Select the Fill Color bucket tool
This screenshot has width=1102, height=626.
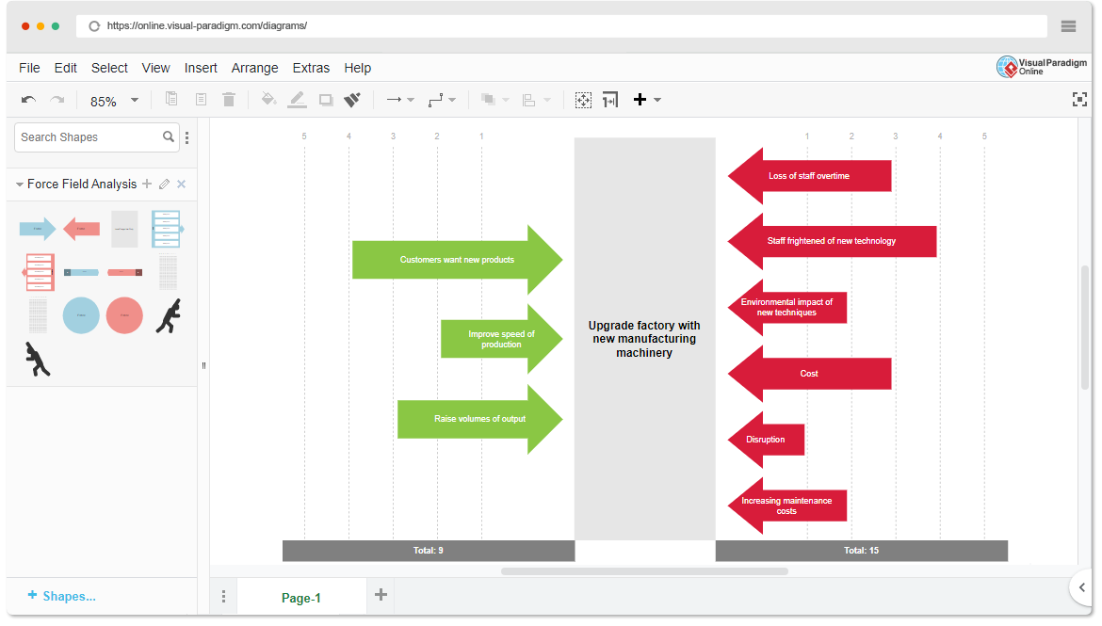[268, 100]
